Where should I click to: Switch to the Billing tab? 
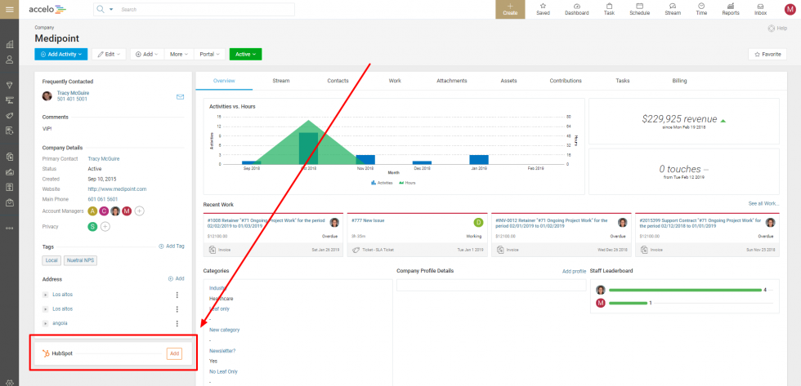click(679, 81)
